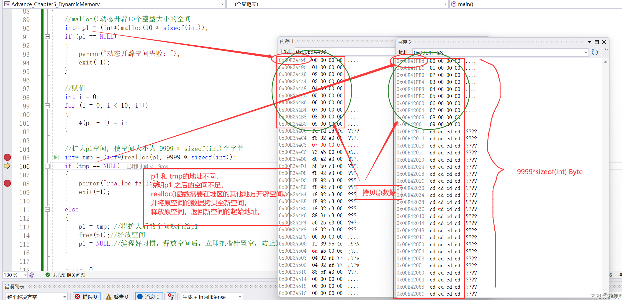The height and width of the screenshot is (300, 622).
Task: Click the red breakpoint on line 105
Action: [x=7, y=157]
